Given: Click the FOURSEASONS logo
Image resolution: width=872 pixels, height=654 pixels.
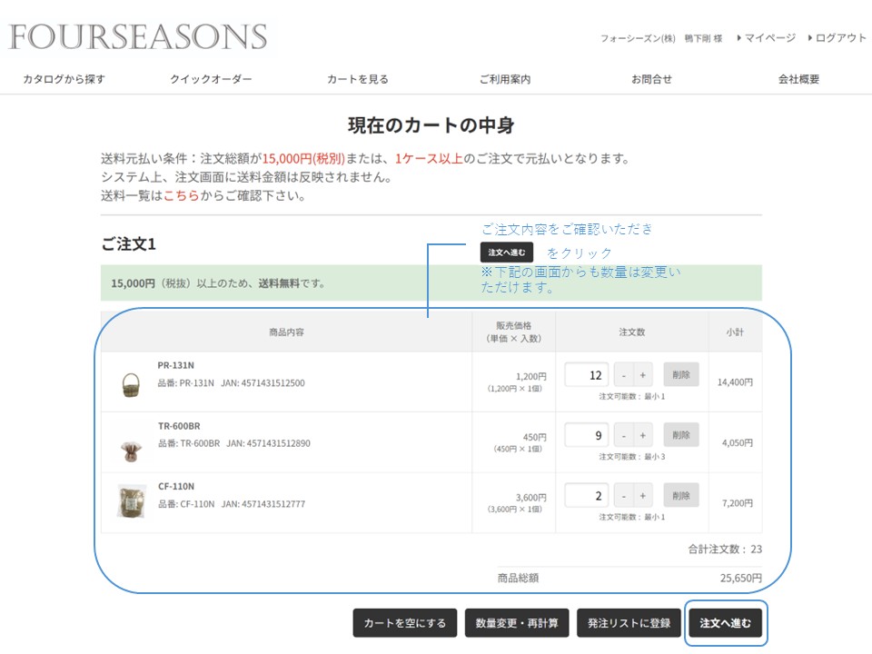Looking at the screenshot, I should coord(138,37).
